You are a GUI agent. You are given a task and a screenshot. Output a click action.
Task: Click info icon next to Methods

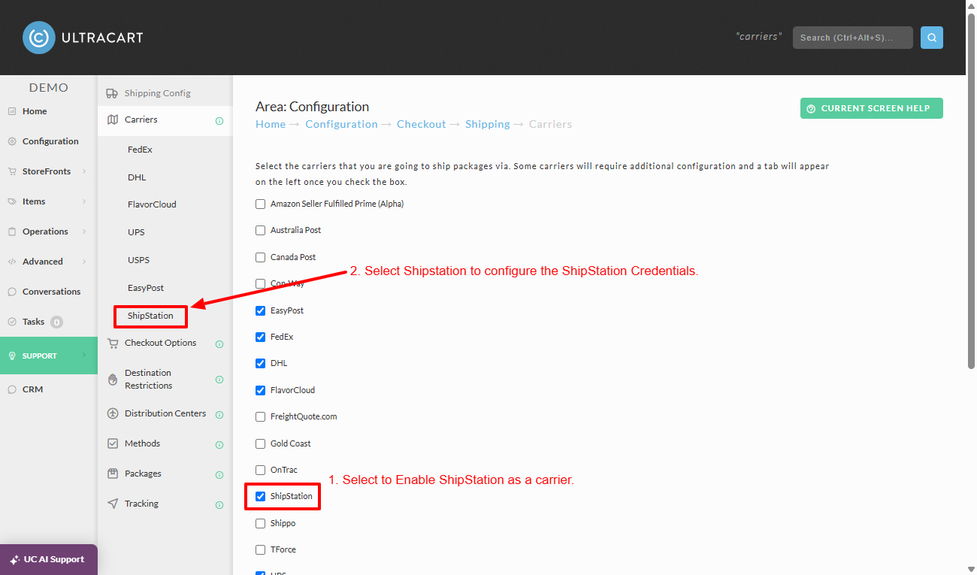(x=219, y=445)
